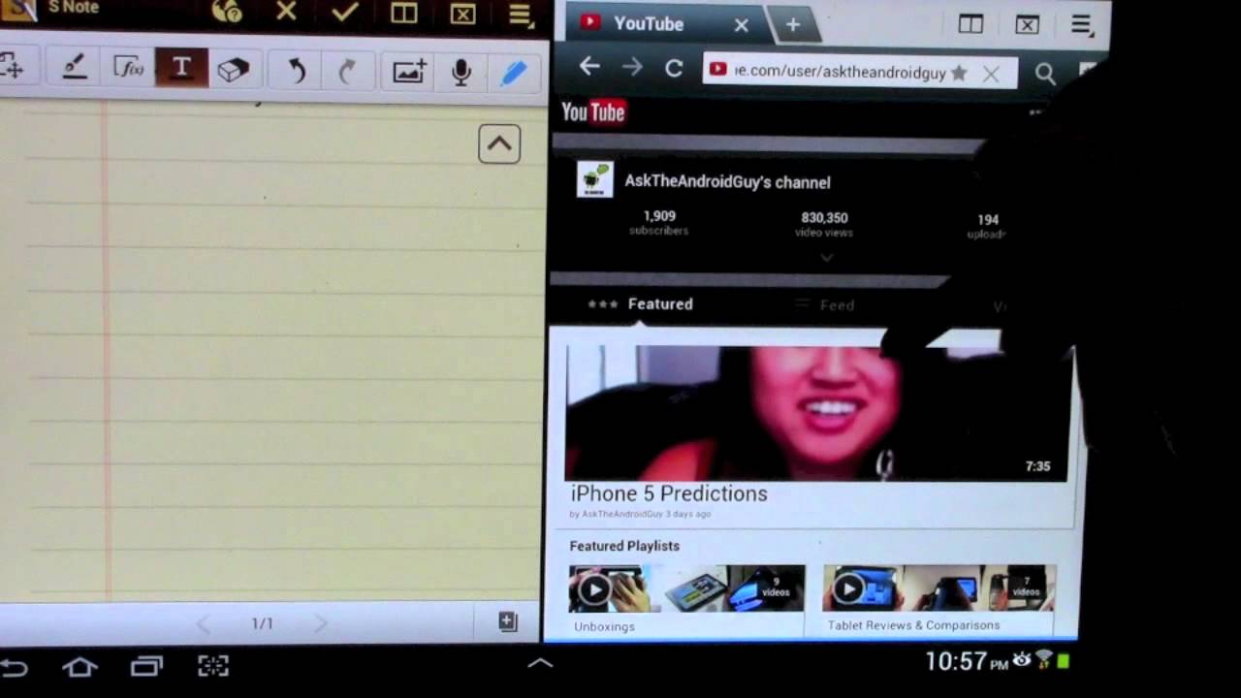Image resolution: width=1241 pixels, height=698 pixels.
Task: Select the pen drawing tool in S Note
Action: (75, 69)
